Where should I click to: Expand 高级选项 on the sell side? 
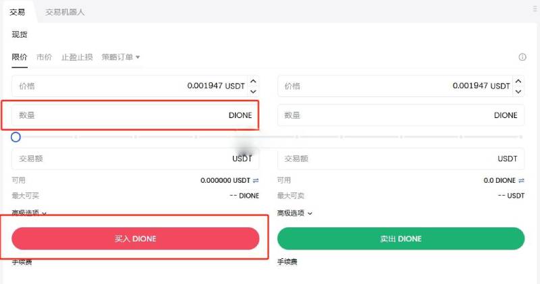[294, 213]
